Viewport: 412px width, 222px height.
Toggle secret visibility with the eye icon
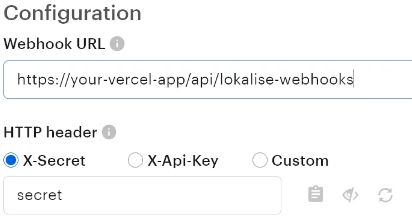350,195
